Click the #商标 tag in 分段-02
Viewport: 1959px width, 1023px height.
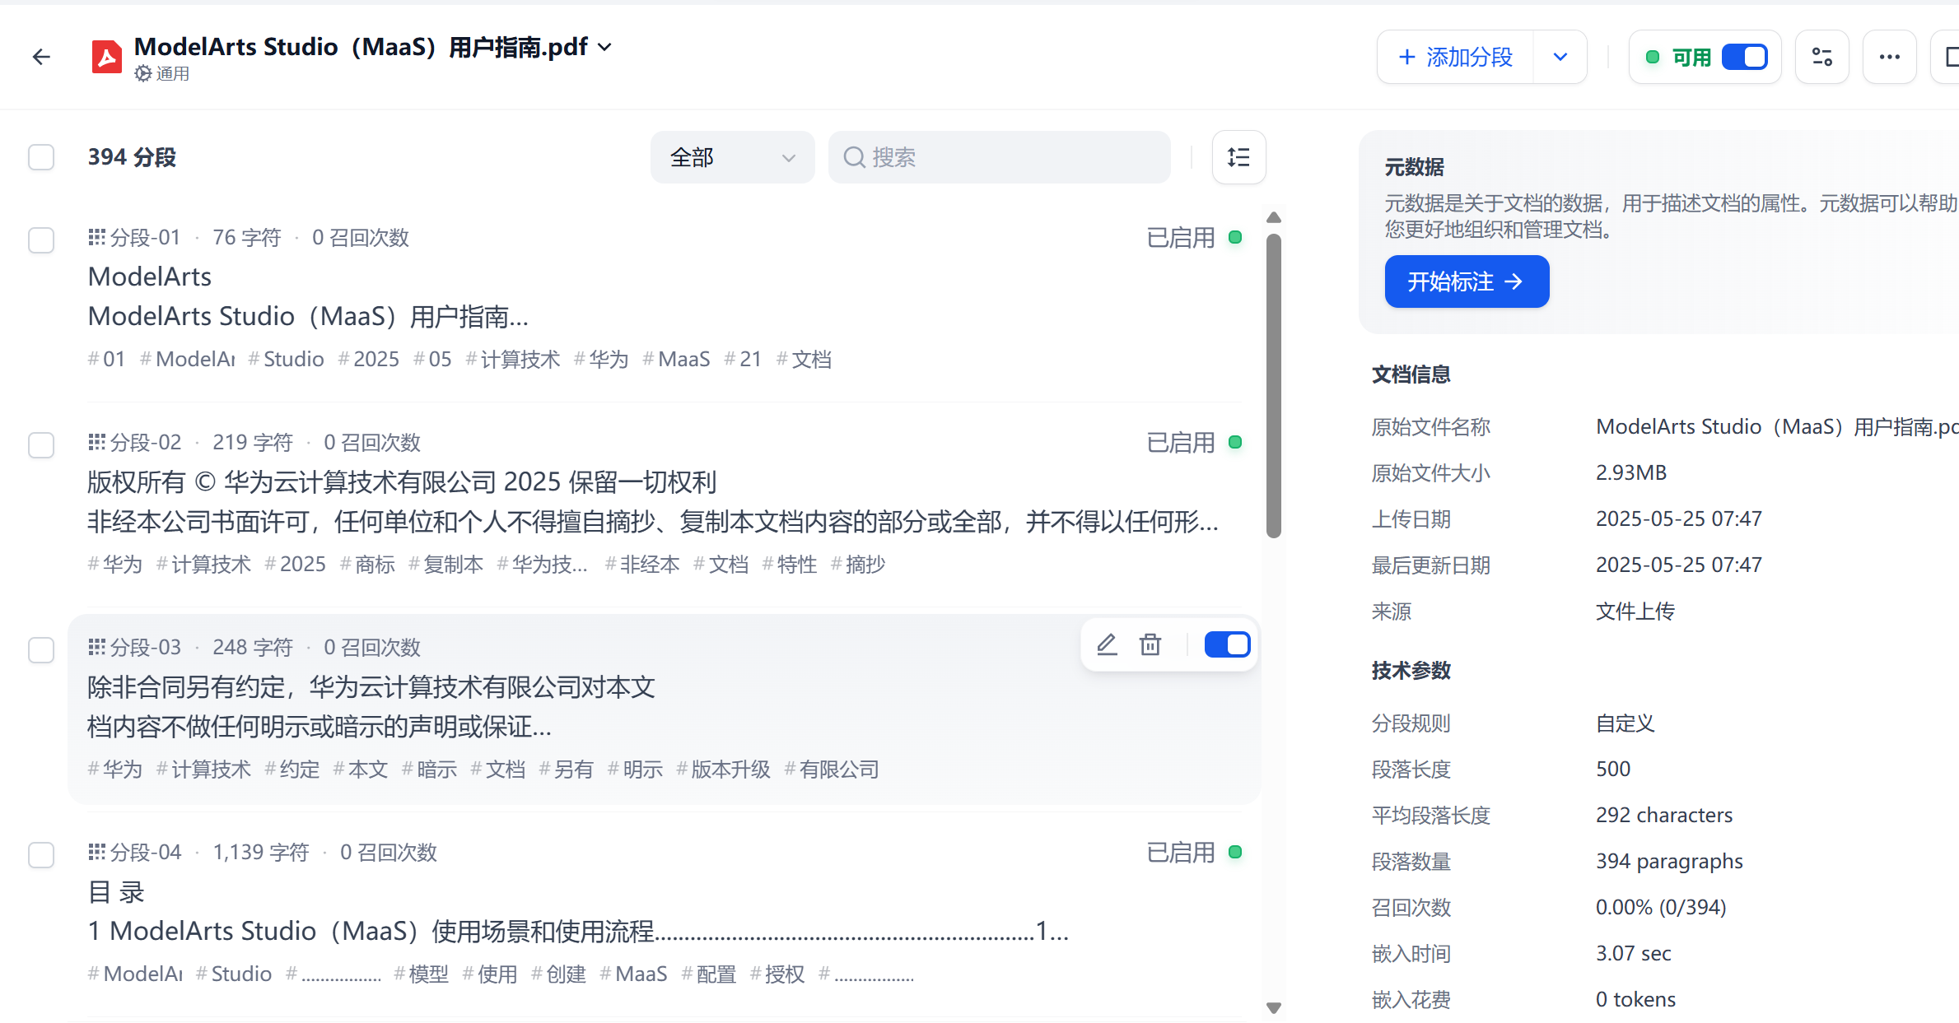coord(367,564)
